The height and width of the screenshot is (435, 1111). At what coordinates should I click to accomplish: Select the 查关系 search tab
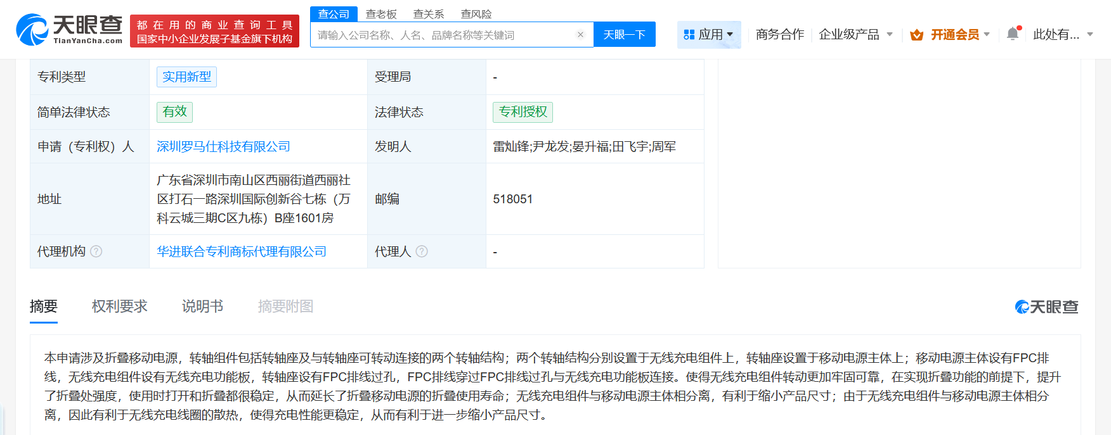(429, 14)
